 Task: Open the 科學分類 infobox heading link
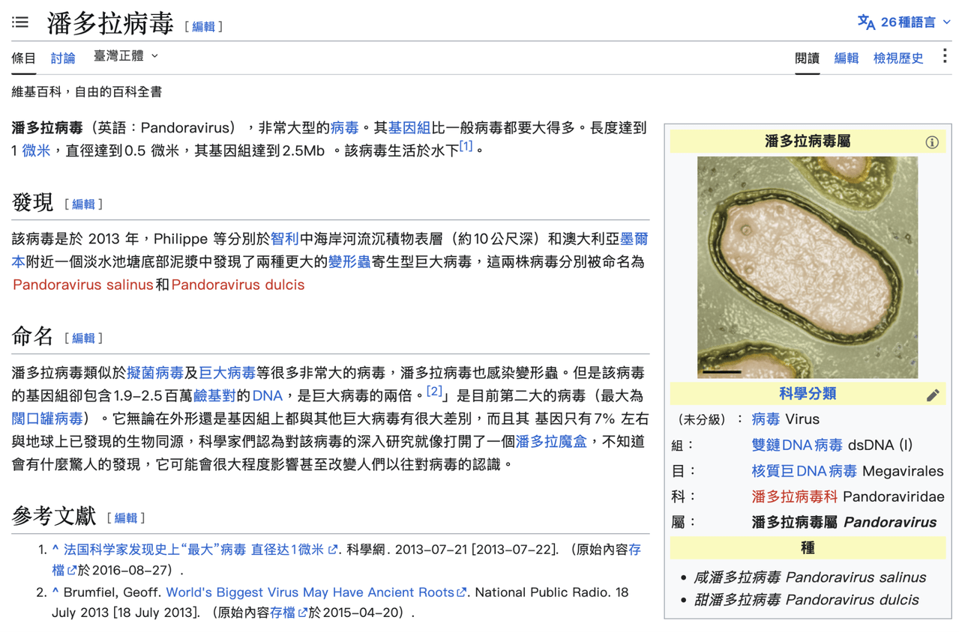click(x=808, y=394)
